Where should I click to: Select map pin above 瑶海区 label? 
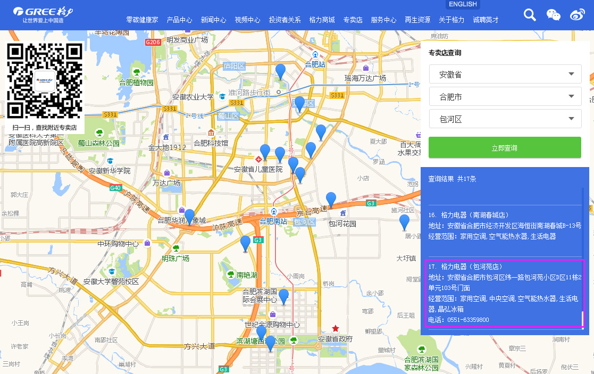pyautogui.click(x=299, y=104)
